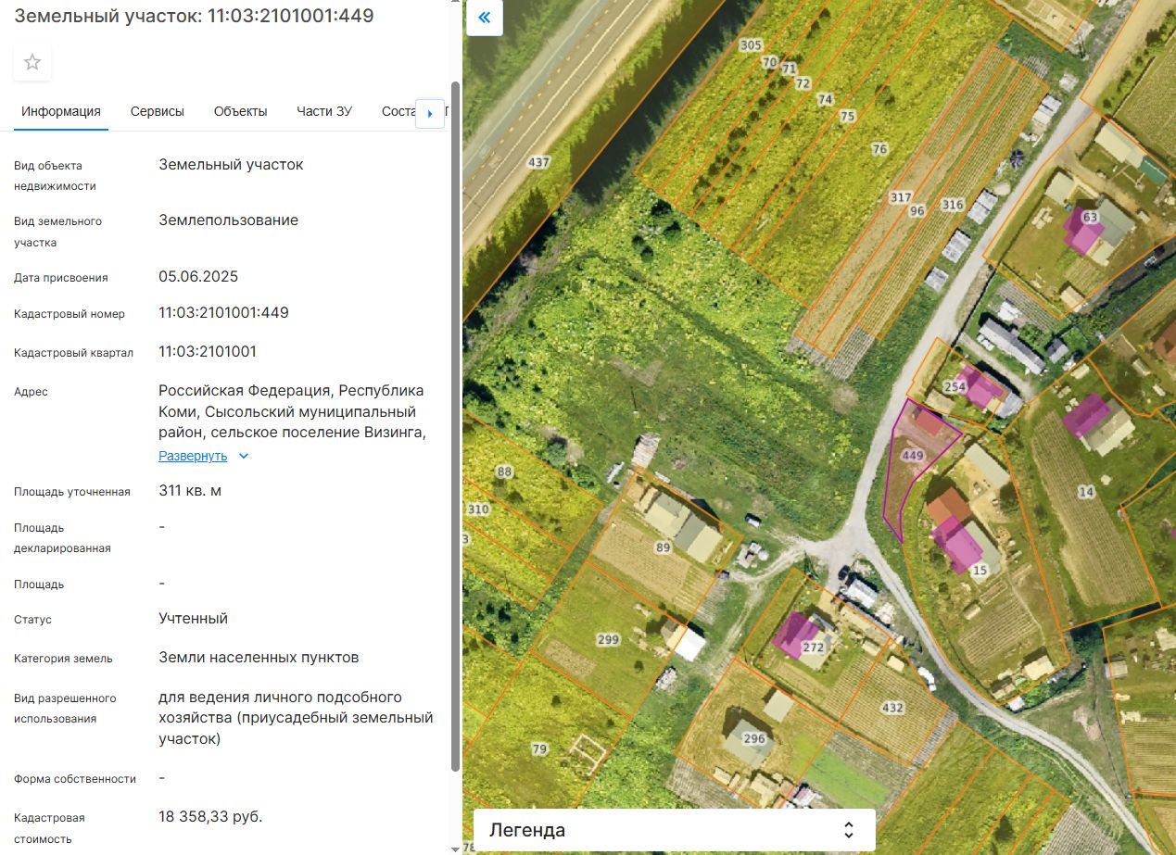Collapse the info panel with double-chevron button
The width and height of the screenshot is (1176, 855).
point(484,18)
